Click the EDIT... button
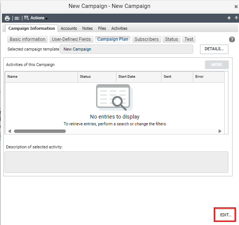 coord(226,215)
